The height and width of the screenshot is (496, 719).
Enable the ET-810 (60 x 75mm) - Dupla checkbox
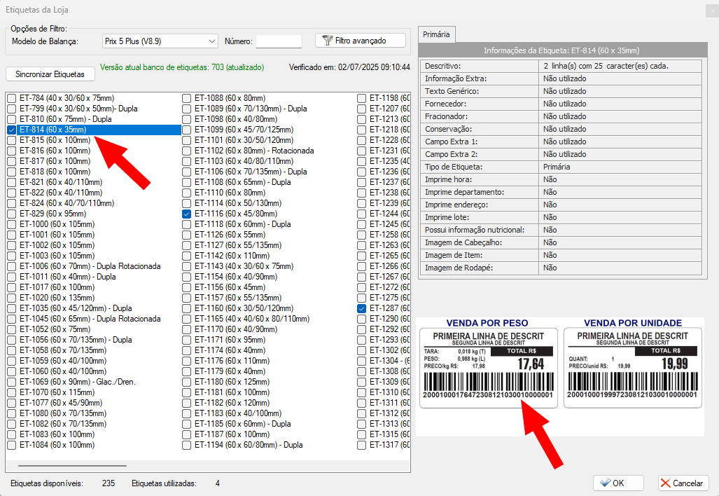coord(11,119)
